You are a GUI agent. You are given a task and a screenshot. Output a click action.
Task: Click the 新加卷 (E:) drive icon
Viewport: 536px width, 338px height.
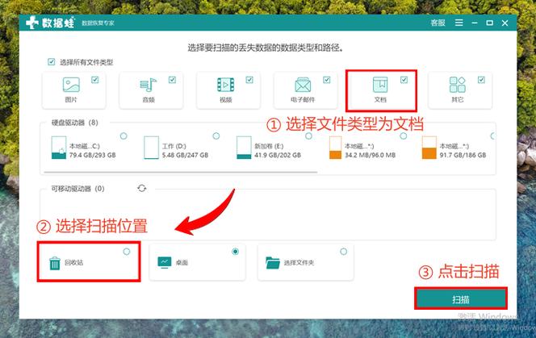tap(244, 148)
